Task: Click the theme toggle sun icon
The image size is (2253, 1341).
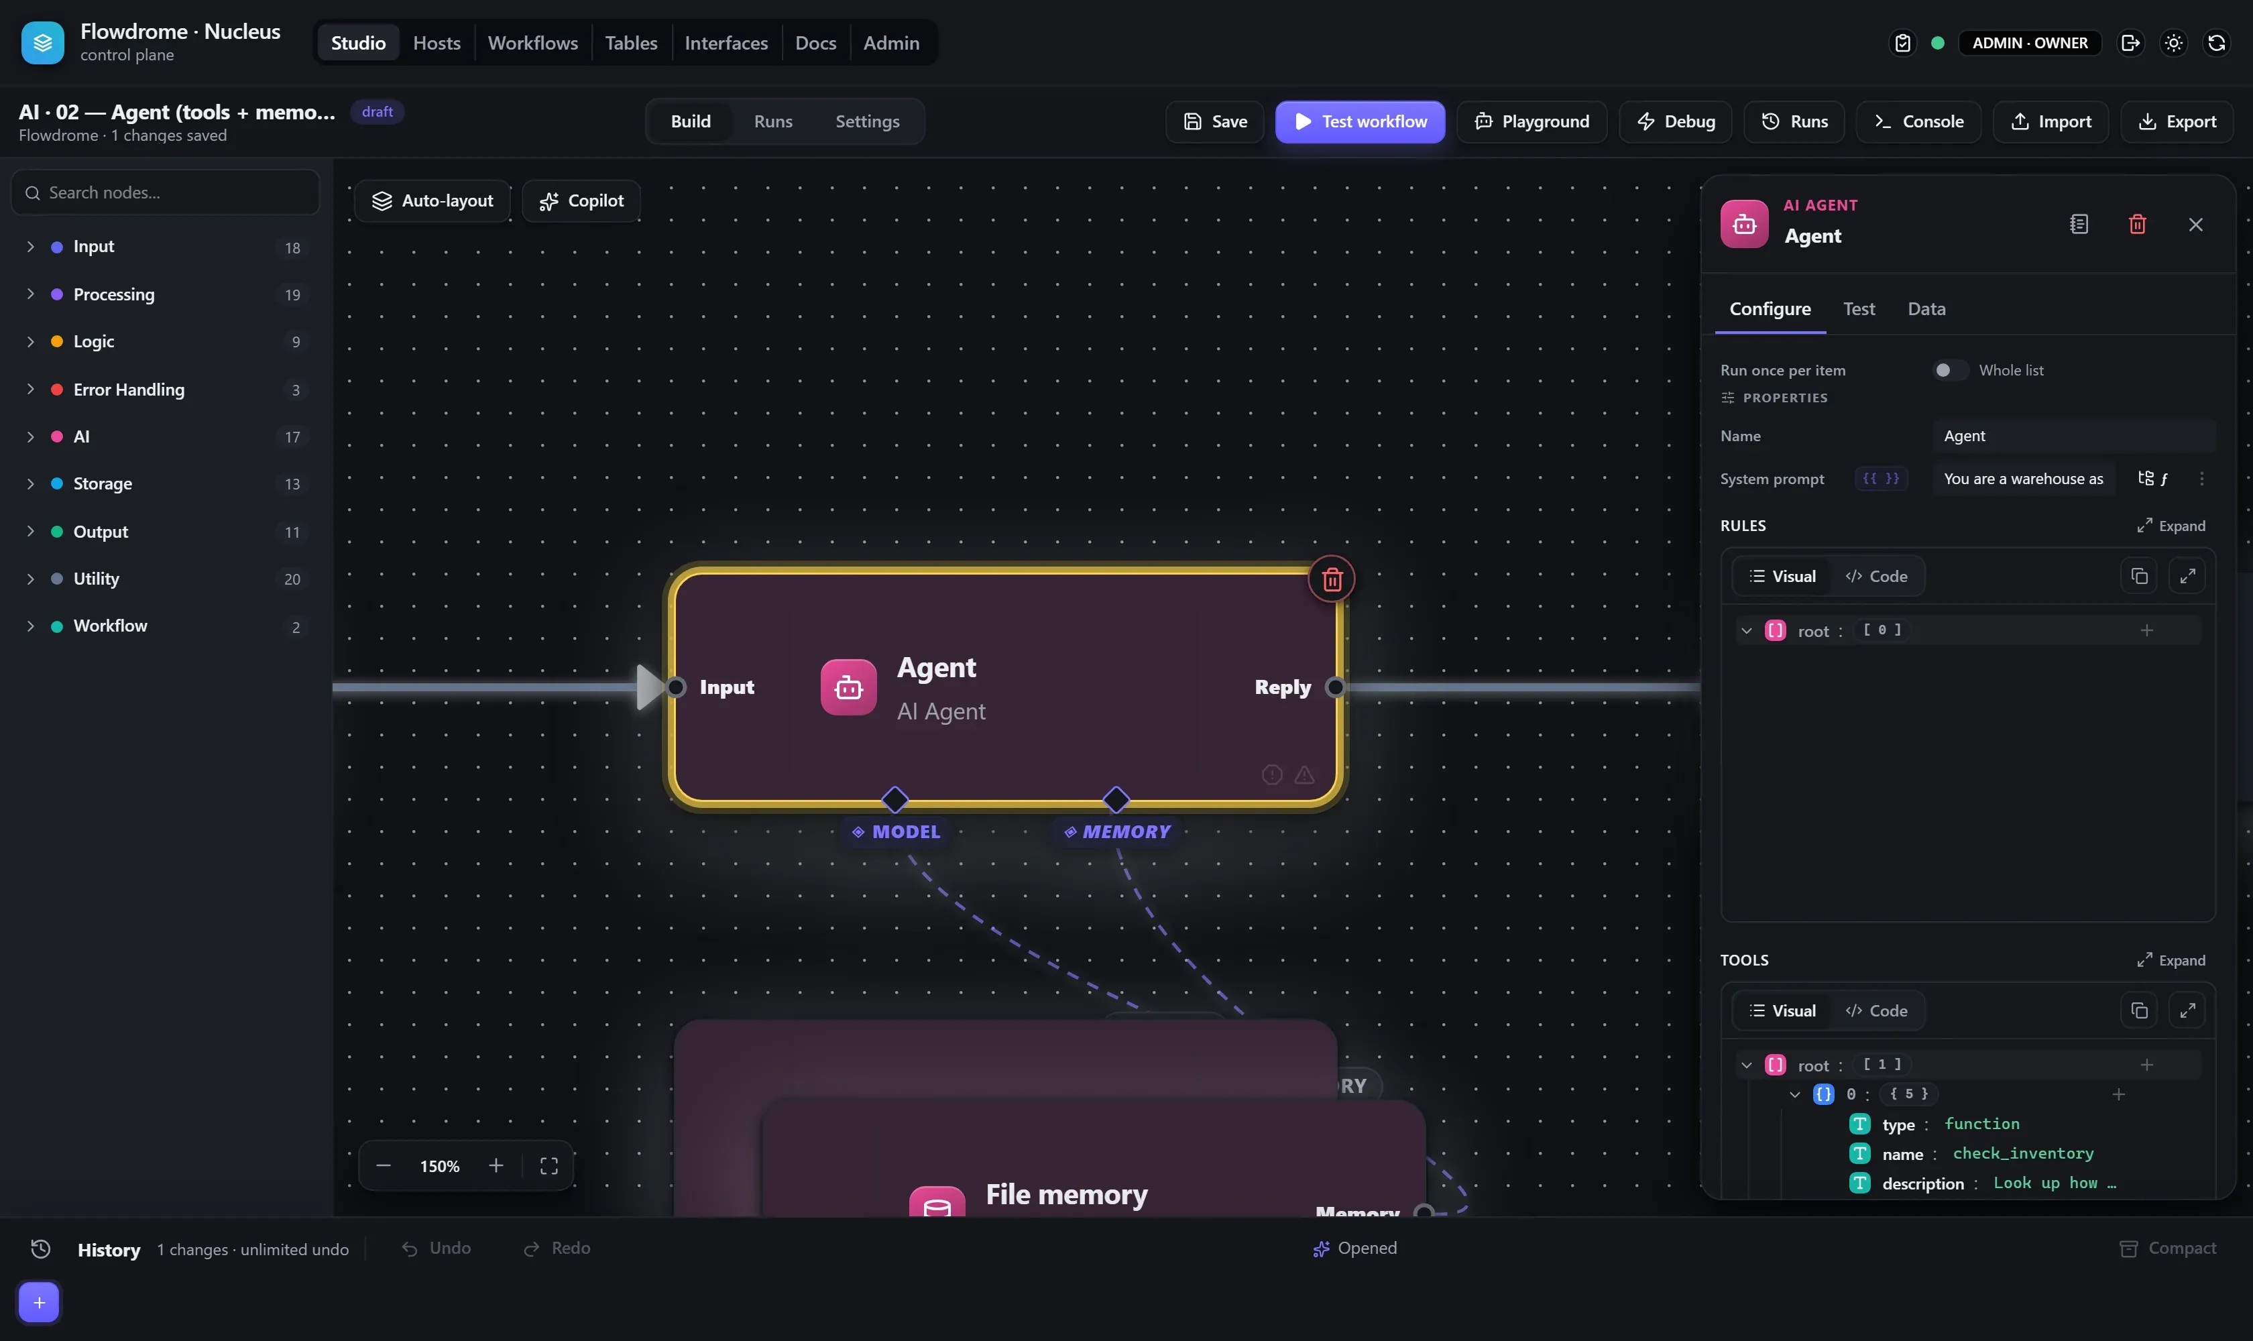Action: coord(2173,42)
